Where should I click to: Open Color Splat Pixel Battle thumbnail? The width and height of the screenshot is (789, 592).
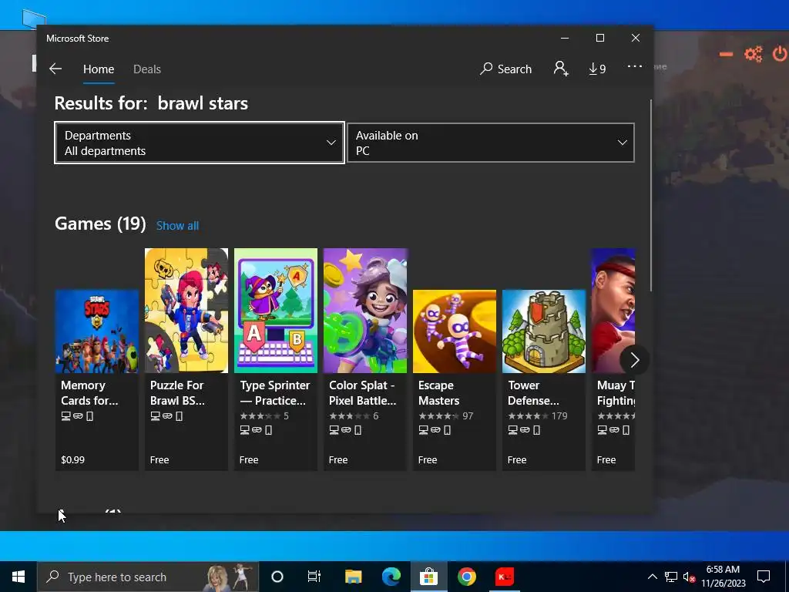click(365, 311)
